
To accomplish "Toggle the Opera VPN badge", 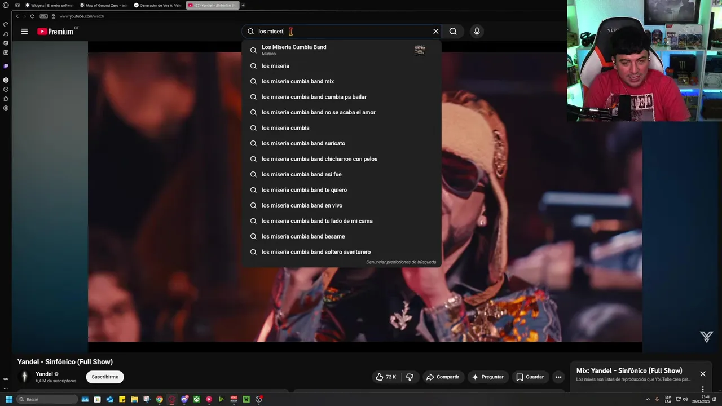I will tap(43, 16).
